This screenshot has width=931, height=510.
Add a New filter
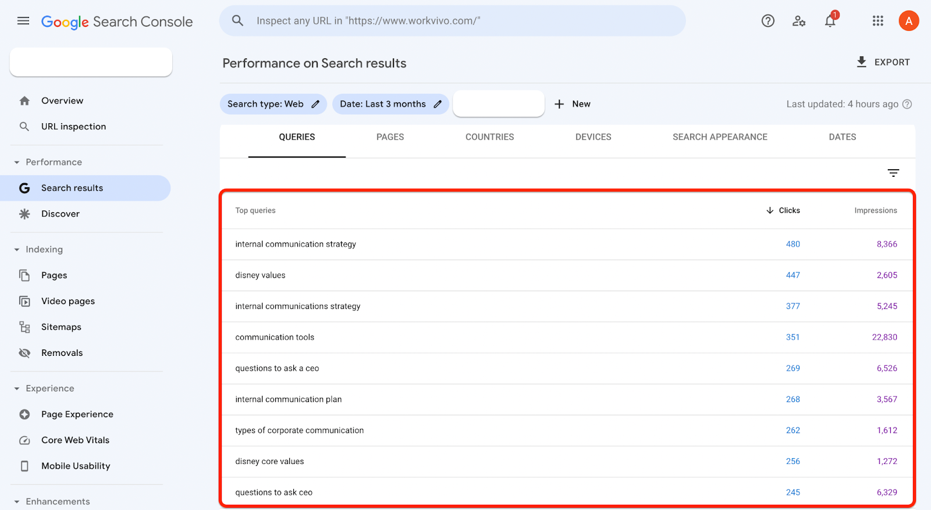click(x=573, y=104)
